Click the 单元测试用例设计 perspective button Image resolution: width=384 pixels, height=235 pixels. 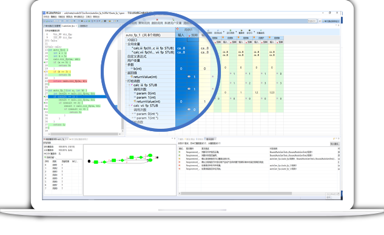[332, 21]
